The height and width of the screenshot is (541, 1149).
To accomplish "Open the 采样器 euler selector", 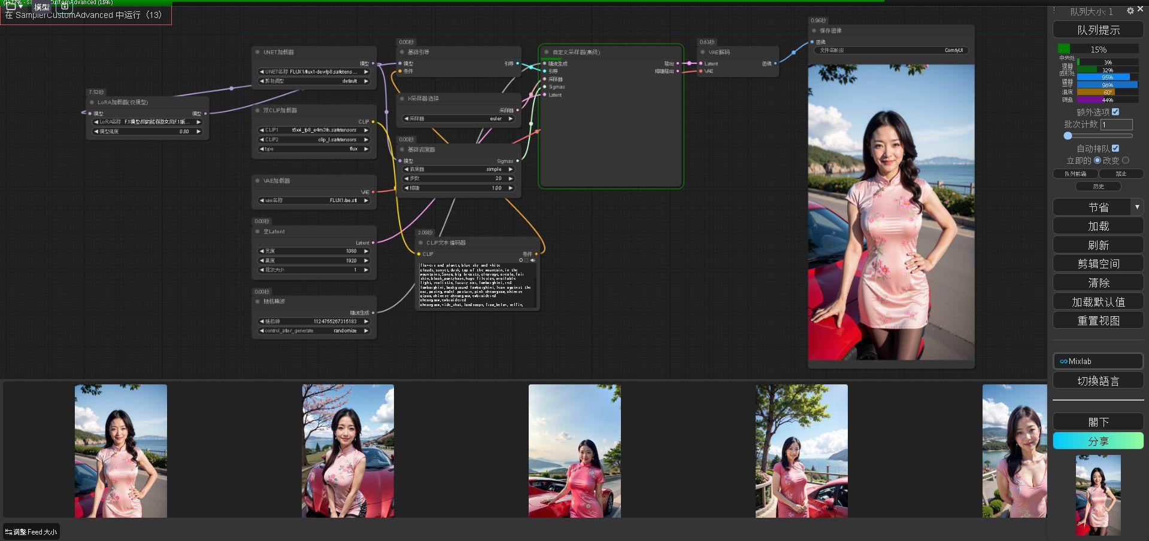I will pyautogui.click(x=459, y=119).
